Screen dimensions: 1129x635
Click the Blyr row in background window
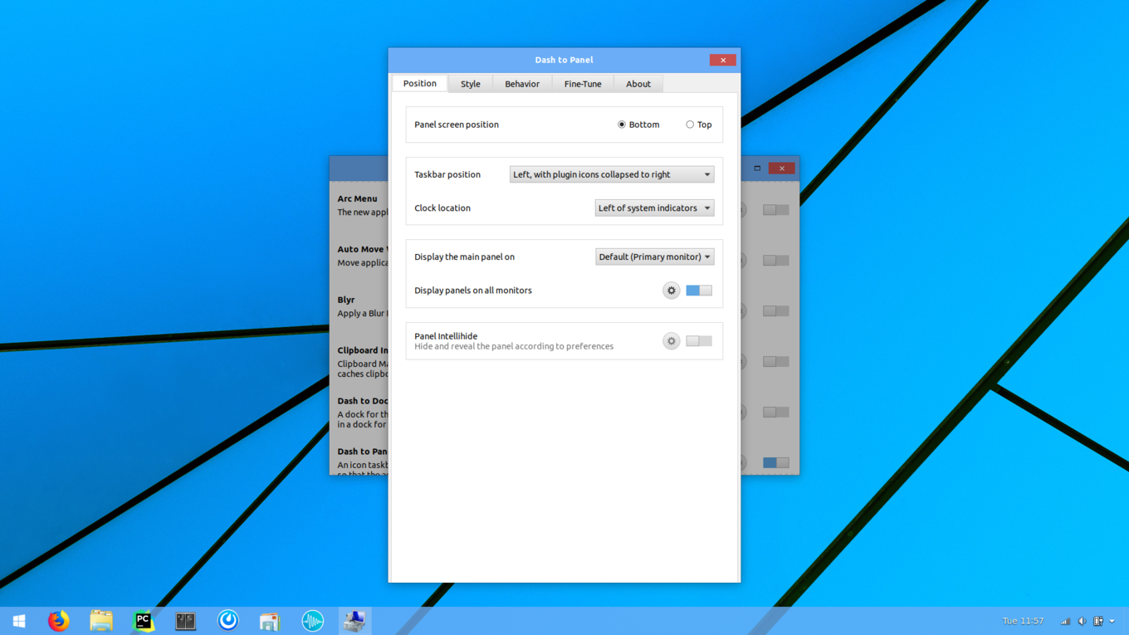(359, 306)
